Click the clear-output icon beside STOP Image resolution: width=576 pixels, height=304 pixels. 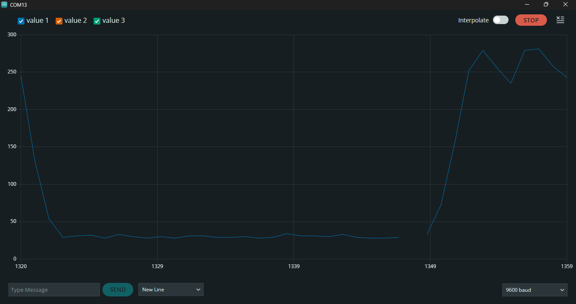pyautogui.click(x=560, y=20)
